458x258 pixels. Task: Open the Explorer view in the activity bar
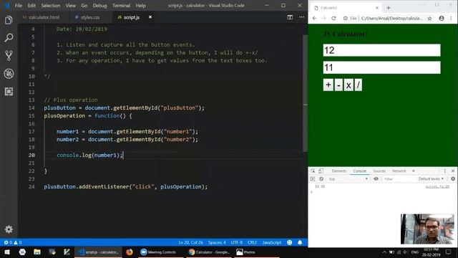(x=9, y=20)
